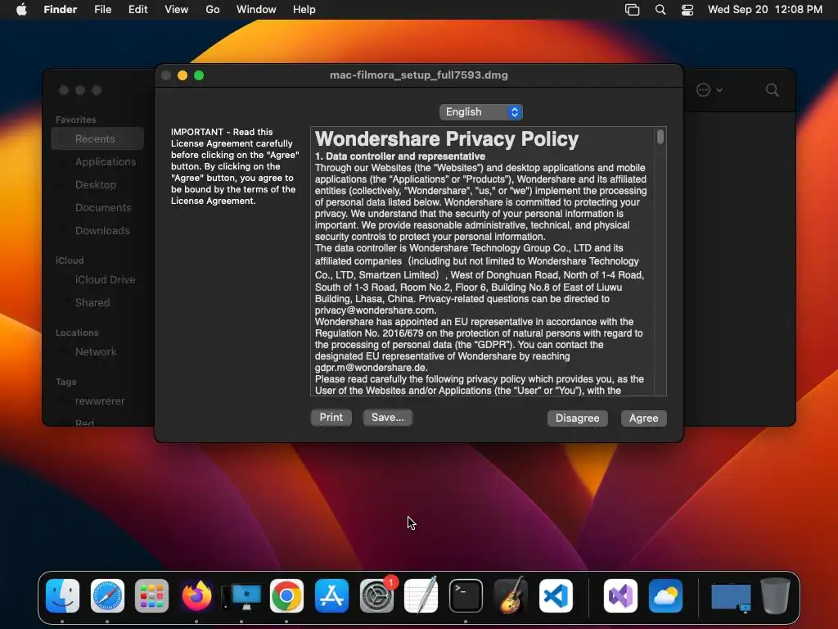Open System Settings from the Dock
The width and height of the screenshot is (838, 629).
(376, 595)
